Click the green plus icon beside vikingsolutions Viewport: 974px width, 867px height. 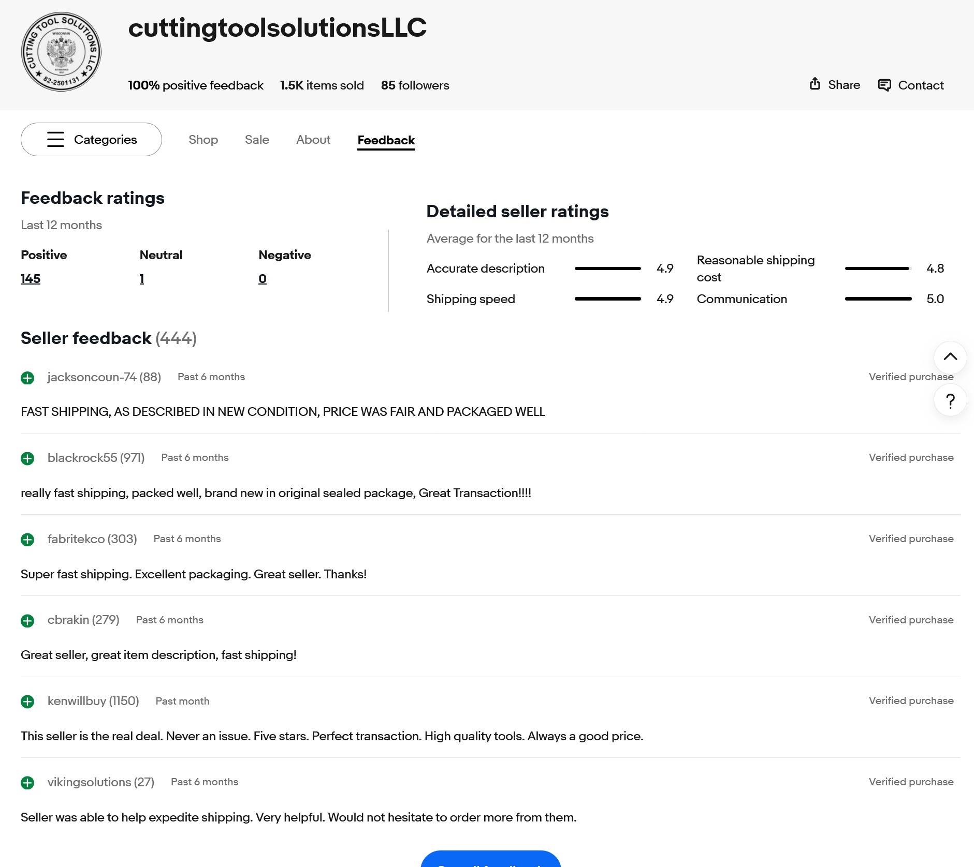(27, 783)
